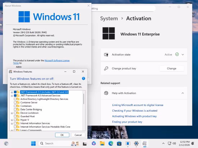Launch Copilot from the taskbar
Image resolution: width=198 pixels, height=148 pixels.
point(94,143)
